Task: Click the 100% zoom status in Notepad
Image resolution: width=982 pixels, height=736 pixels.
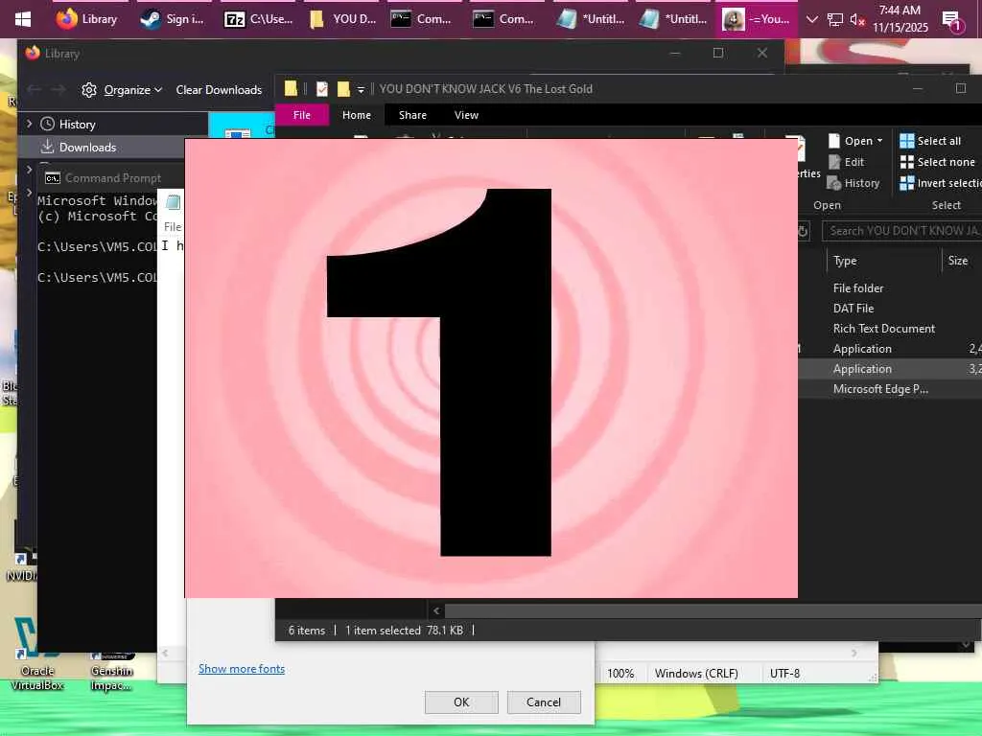Action: tap(620, 674)
